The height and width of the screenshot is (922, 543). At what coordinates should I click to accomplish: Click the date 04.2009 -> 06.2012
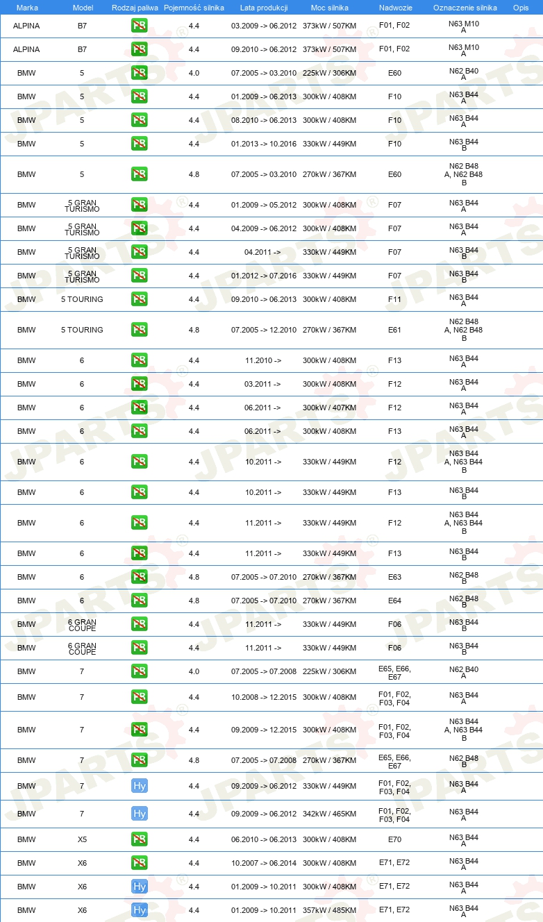264,229
